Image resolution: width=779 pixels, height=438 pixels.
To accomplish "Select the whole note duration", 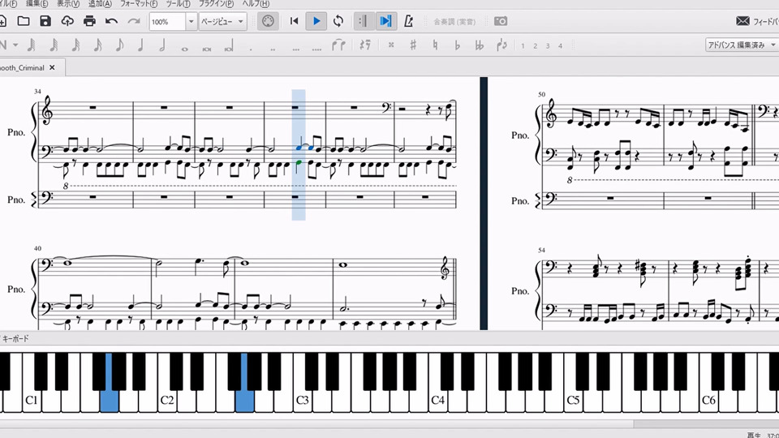I will click(x=185, y=49).
